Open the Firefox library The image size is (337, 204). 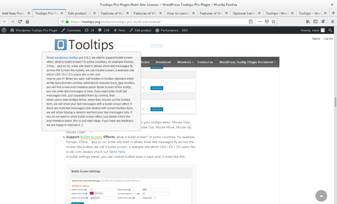308,21
